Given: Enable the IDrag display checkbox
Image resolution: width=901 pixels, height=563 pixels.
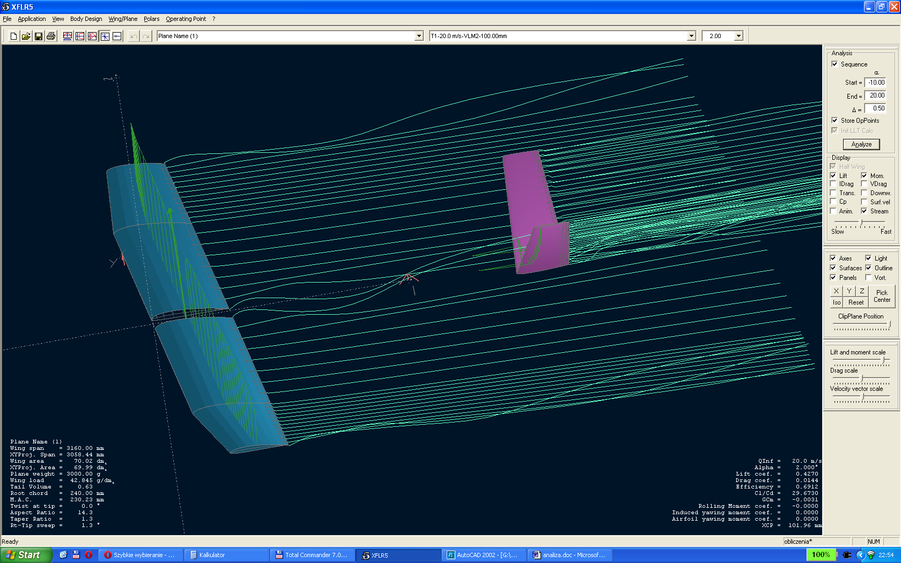Looking at the screenshot, I should pos(833,184).
